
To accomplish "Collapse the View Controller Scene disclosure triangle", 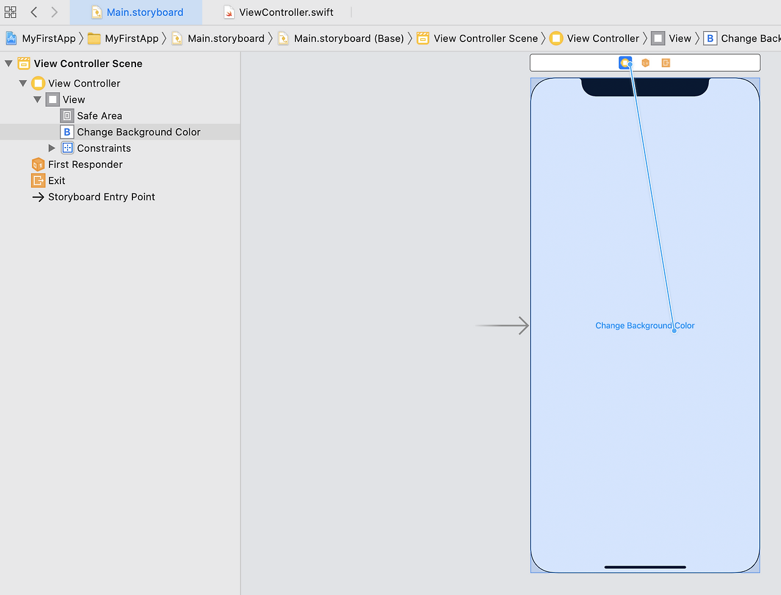I will click(9, 63).
